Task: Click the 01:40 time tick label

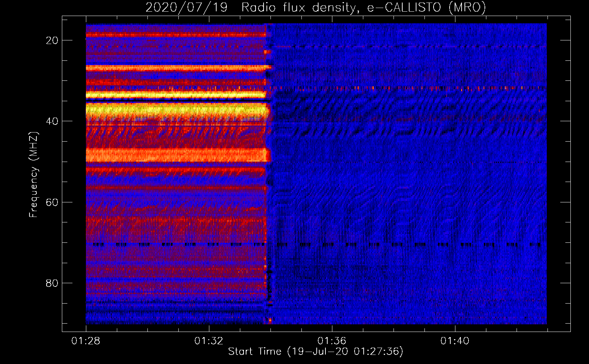Action: click(455, 341)
